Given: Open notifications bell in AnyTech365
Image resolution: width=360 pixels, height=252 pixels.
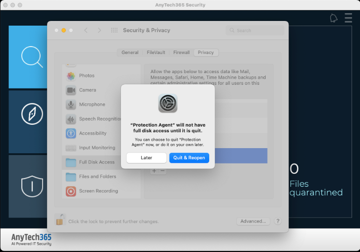Looking at the screenshot, I should [333, 18].
